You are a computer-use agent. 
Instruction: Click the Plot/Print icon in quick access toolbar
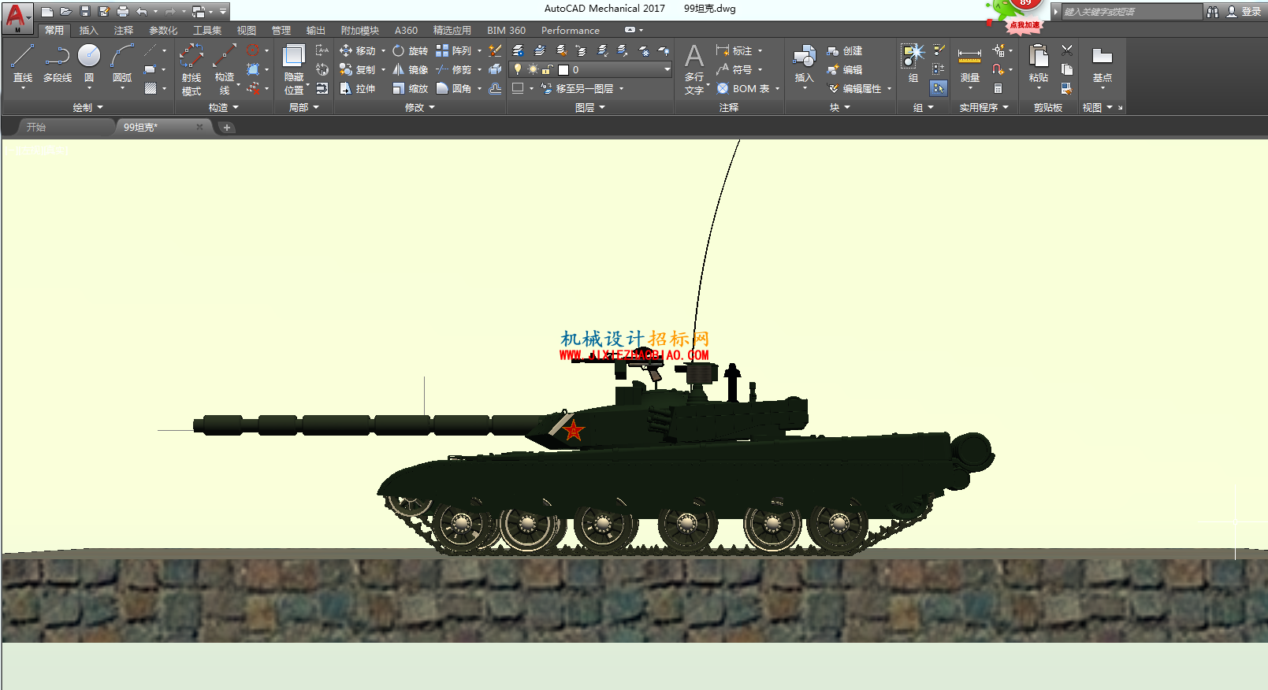tap(123, 11)
